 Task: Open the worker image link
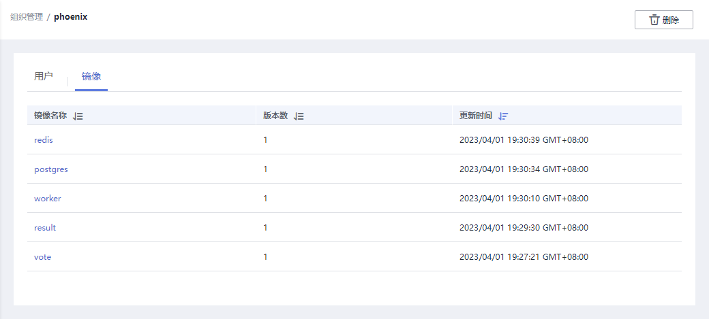[48, 199]
